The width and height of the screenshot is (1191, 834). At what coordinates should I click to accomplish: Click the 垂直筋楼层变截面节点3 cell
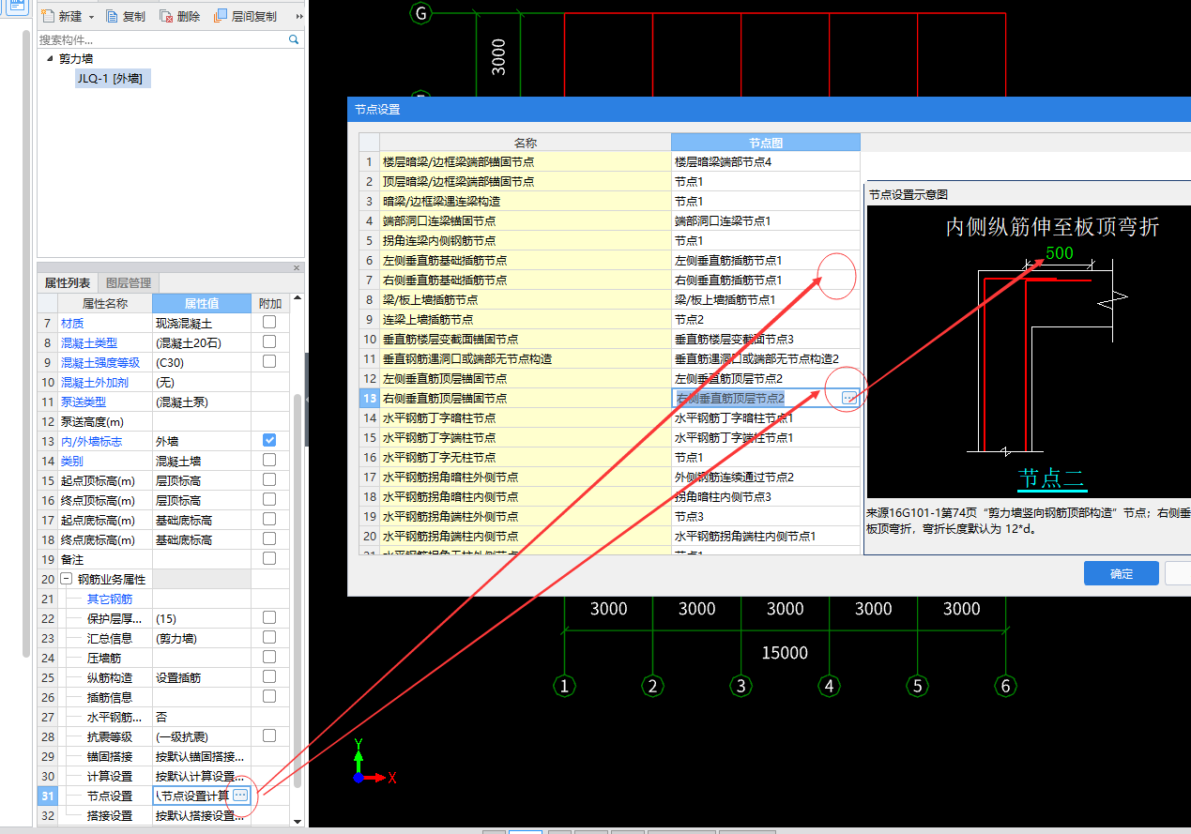pyautogui.click(x=766, y=340)
